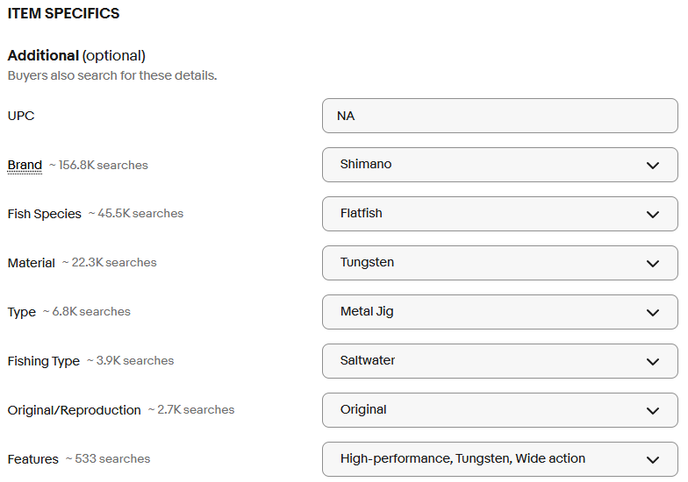The width and height of the screenshot is (688, 482).
Task: Open the dropdown showing Flatfish
Action: tap(499, 214)
